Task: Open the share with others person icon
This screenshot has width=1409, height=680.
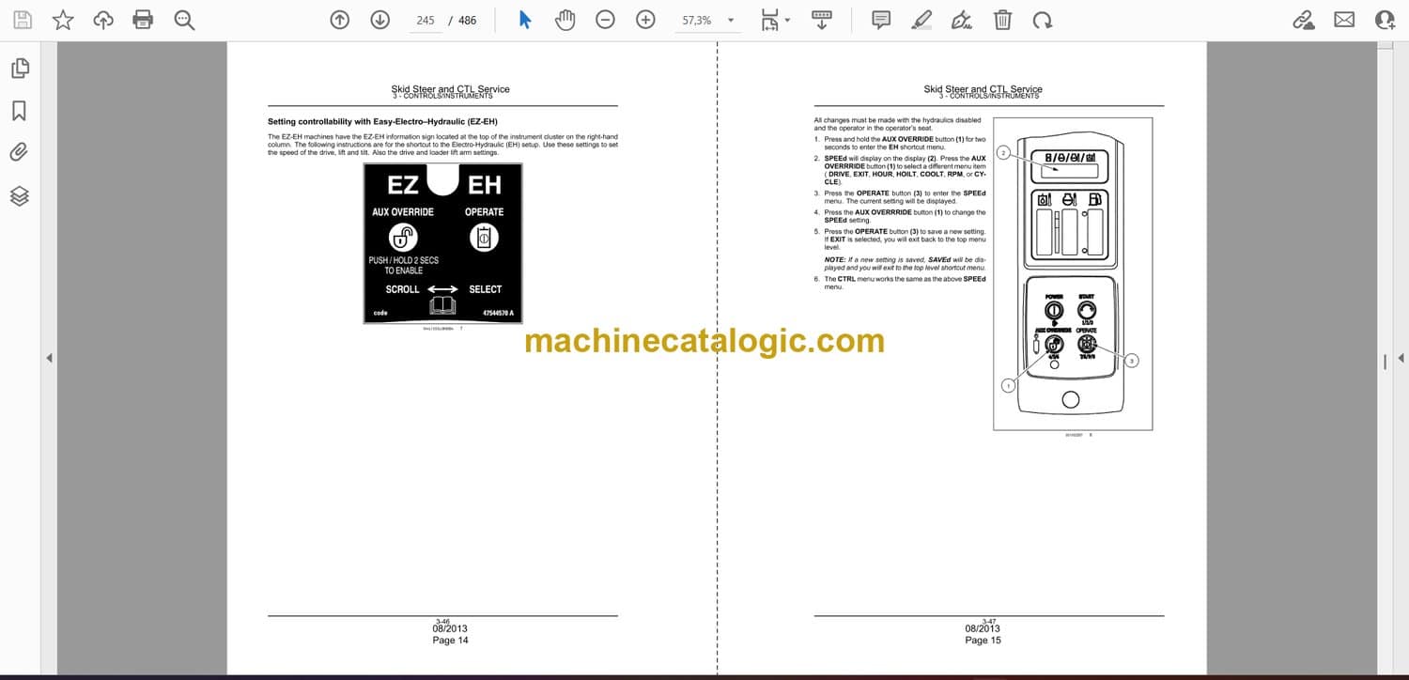Action: click(x=1385, y=20)
